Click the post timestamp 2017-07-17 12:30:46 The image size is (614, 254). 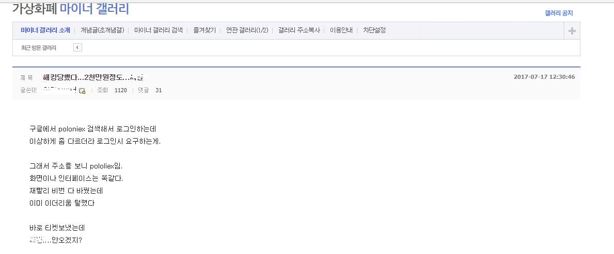[x=544, y=77]
